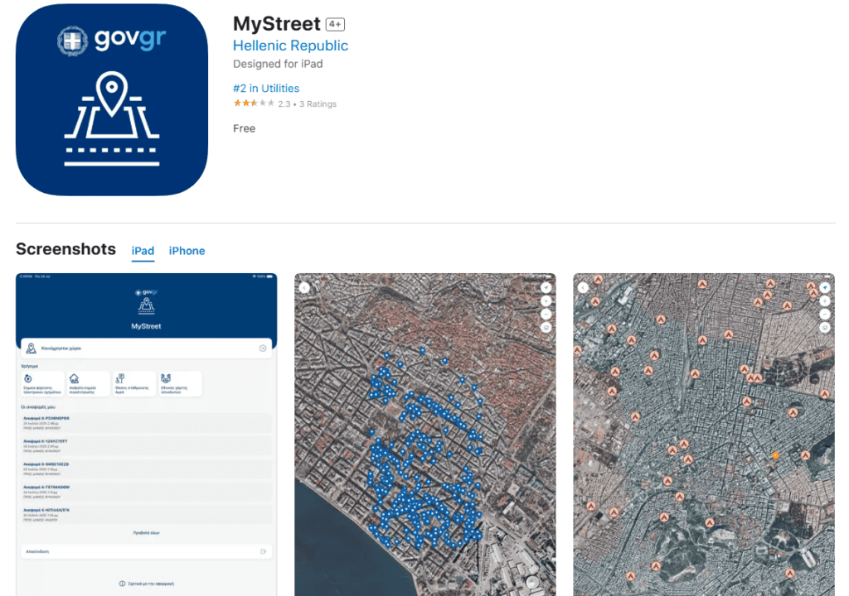
Task: Select the electric vehicle charging points tile
Action: (x=42, y=384)
